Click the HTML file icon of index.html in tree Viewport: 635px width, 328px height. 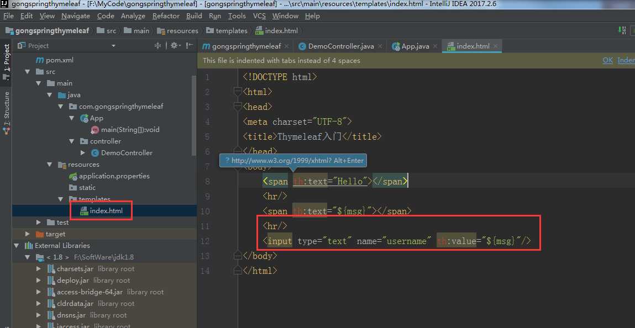[x=84, y=211]
